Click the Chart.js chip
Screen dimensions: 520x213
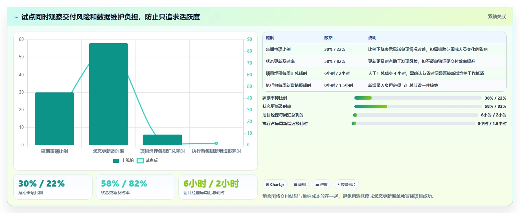point(275,184)
